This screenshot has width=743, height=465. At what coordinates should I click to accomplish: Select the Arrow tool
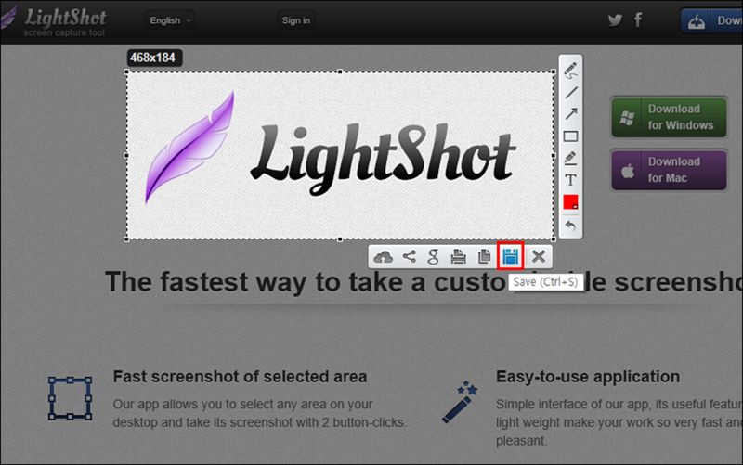pyautogui.click(x=571, y=113)
